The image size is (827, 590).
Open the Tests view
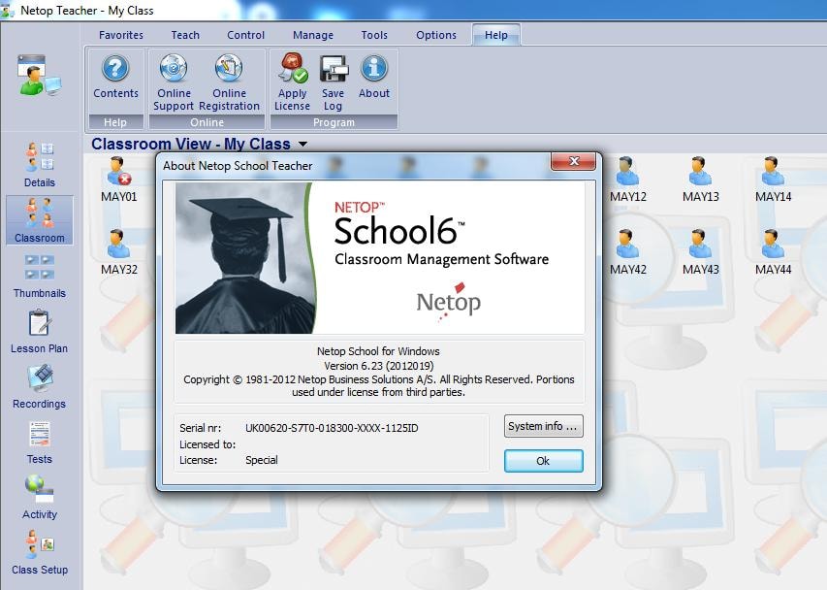click(40, 442)
